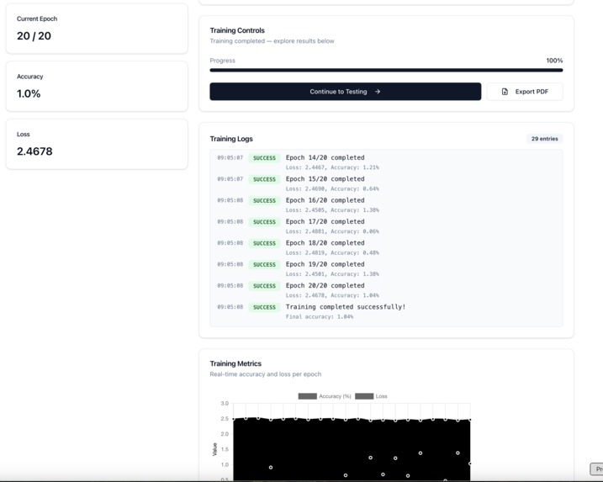Click the 100% progress value

pyautogui.click(x=554, y=61)
